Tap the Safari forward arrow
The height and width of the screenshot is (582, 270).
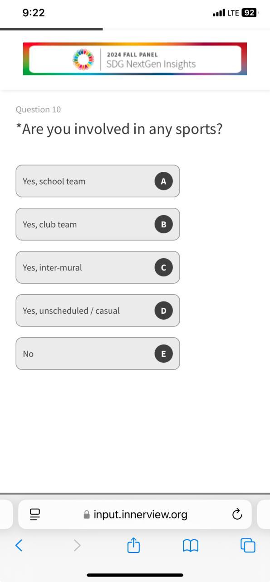[77, 545]
